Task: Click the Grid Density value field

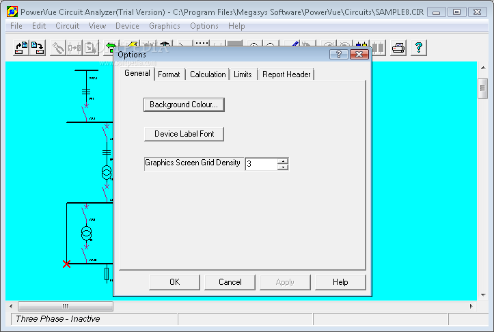Action: (x=262, y=164)
